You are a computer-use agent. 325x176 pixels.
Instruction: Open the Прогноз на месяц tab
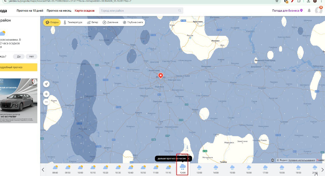59,11
